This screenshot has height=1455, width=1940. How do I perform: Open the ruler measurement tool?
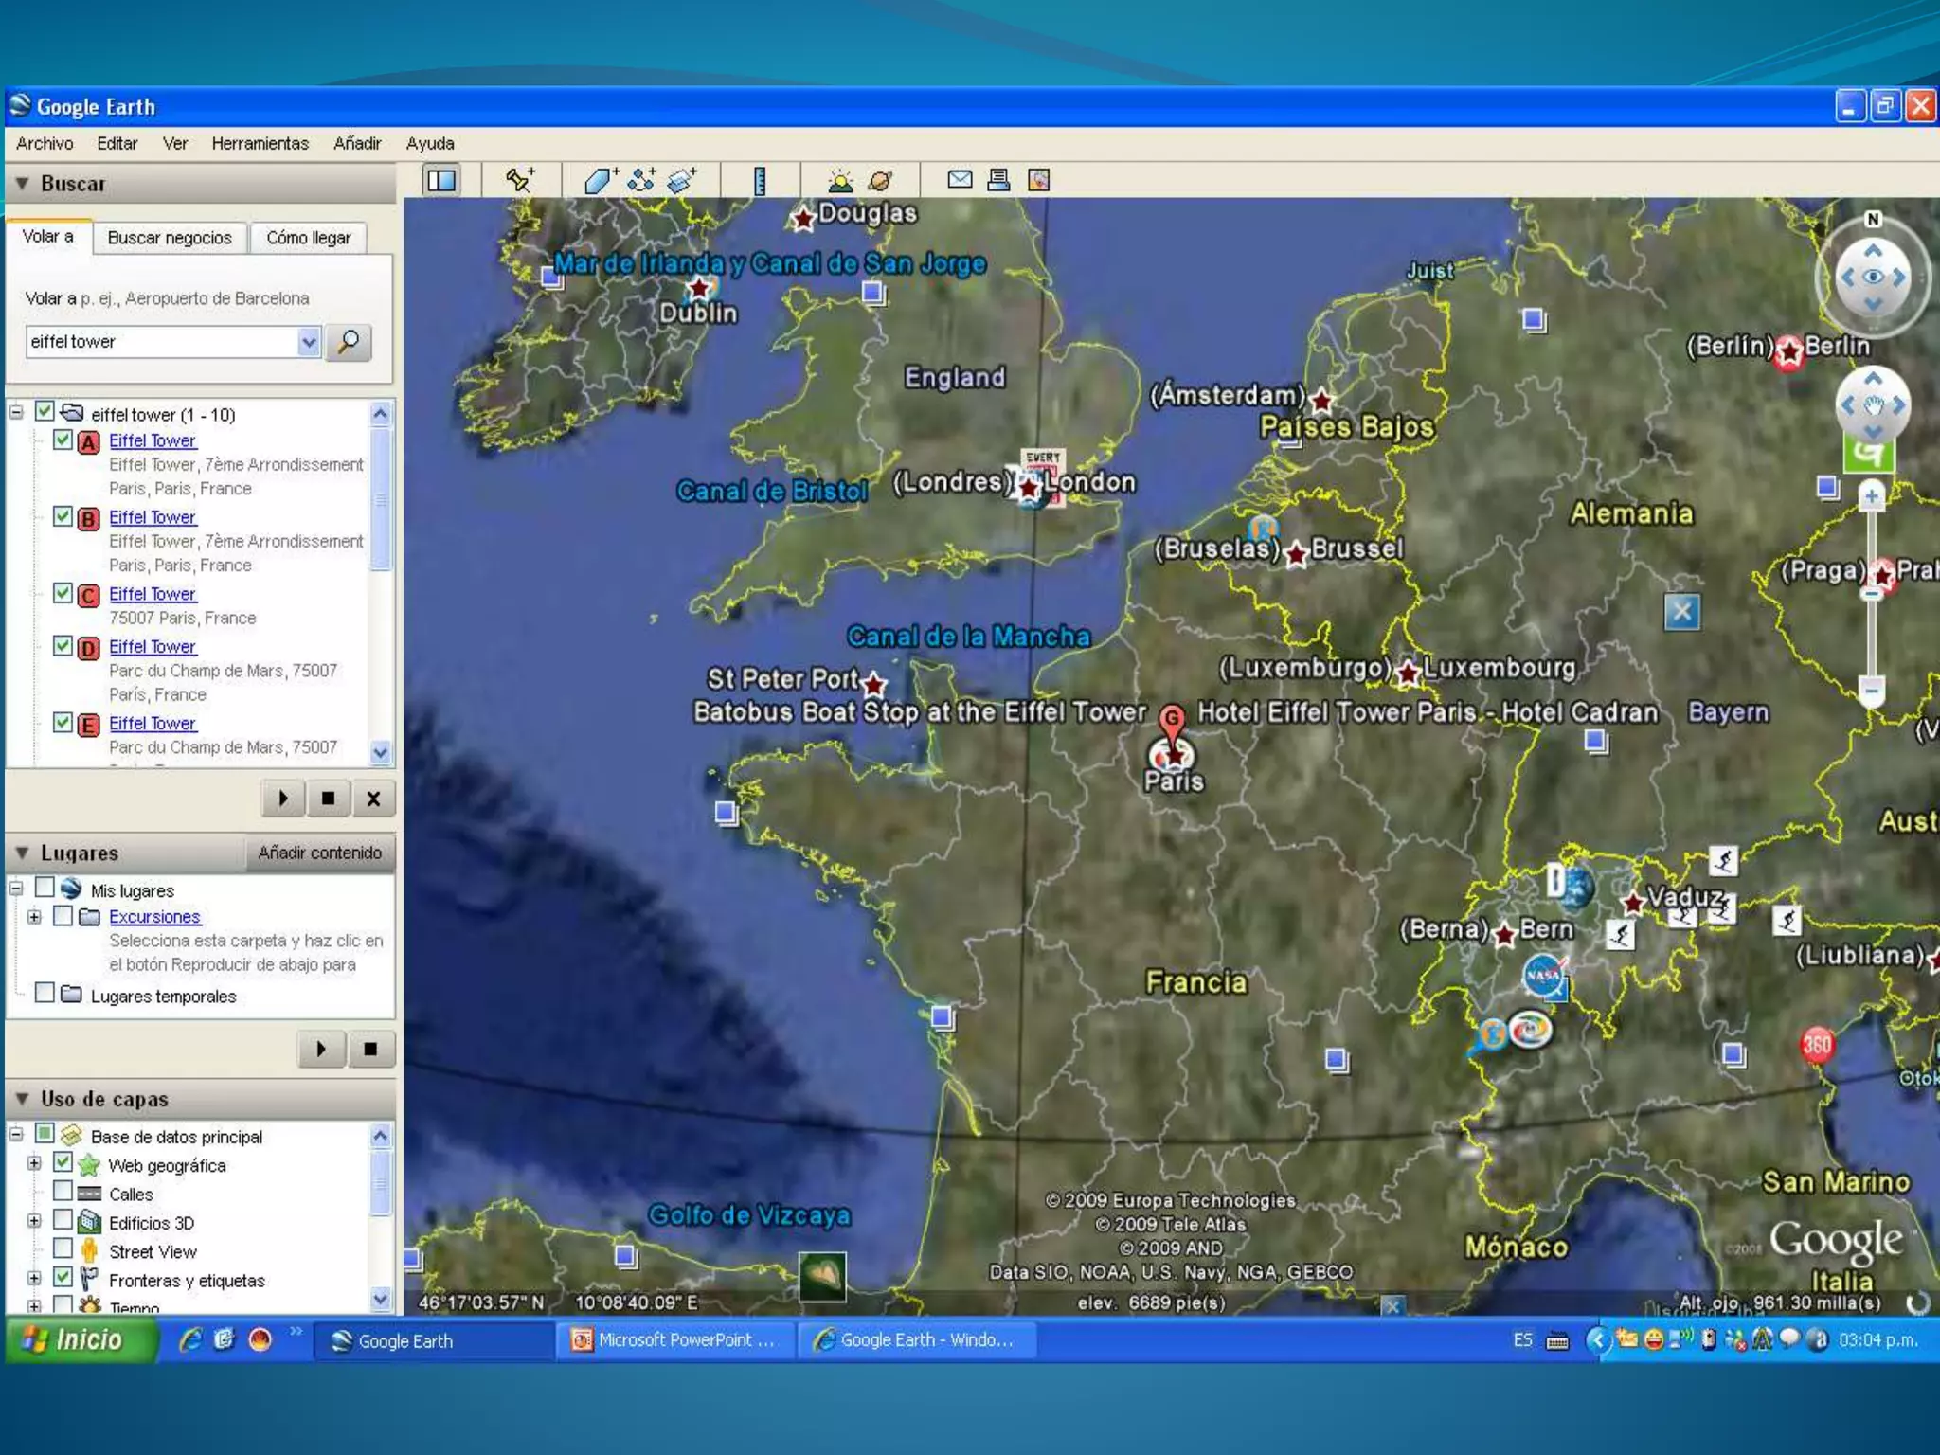[760, 180]
